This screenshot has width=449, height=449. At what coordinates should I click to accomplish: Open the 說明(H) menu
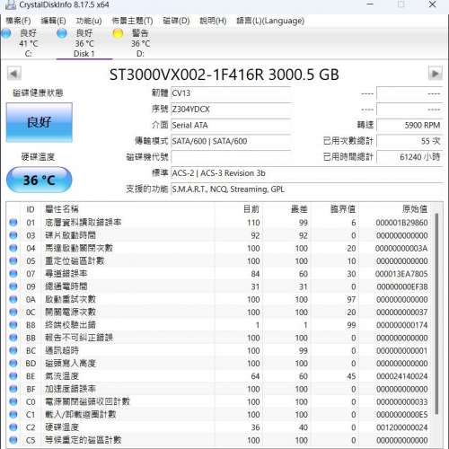point(213,21)
